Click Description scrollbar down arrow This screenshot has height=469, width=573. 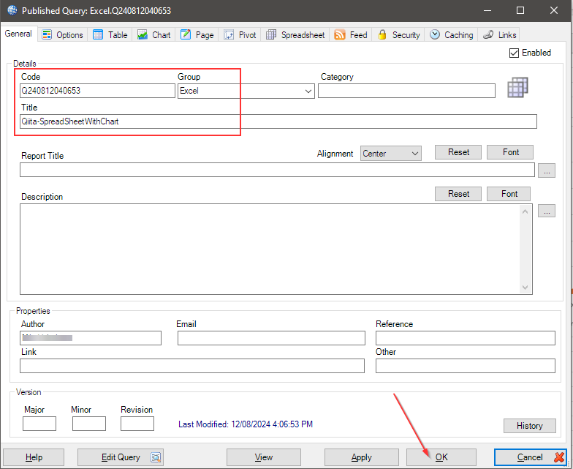tap(525, 287)
